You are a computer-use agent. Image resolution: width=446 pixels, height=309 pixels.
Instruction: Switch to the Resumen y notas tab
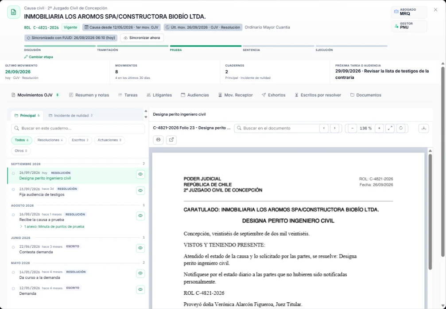[x=89, y=95]
